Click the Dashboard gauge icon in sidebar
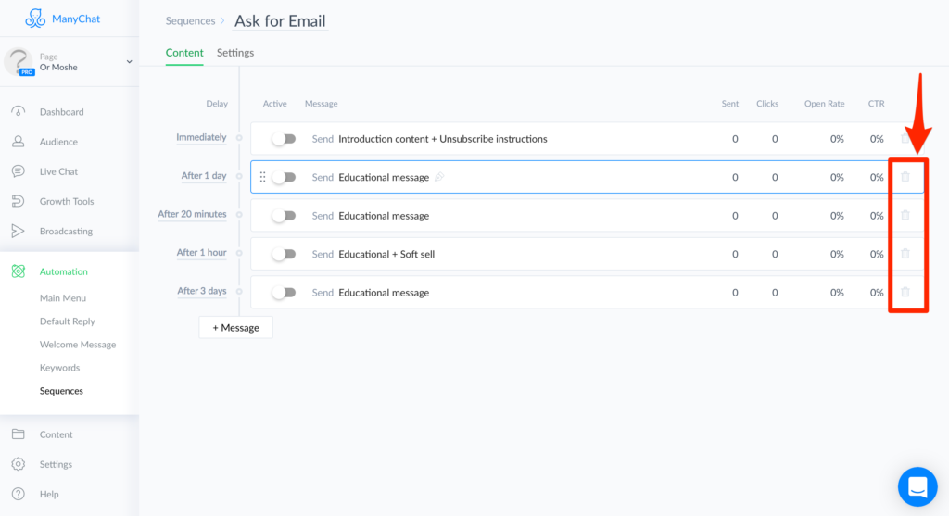949x516 pixels. click(18, 112)
